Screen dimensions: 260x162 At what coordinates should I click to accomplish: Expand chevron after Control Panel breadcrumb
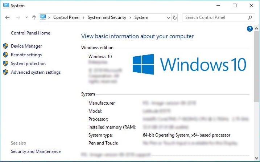pyautogui.click(x=83, y=17)
